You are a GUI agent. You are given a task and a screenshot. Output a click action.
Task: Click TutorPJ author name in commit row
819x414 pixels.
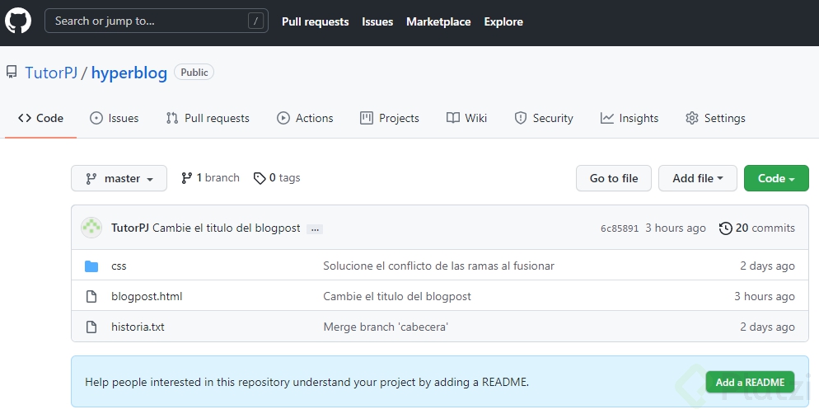point(130,228)
